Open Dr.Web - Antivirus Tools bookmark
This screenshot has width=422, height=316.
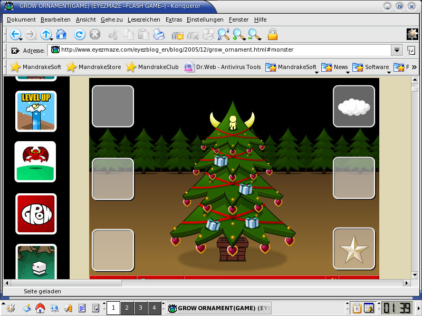[x=223, y=67]
